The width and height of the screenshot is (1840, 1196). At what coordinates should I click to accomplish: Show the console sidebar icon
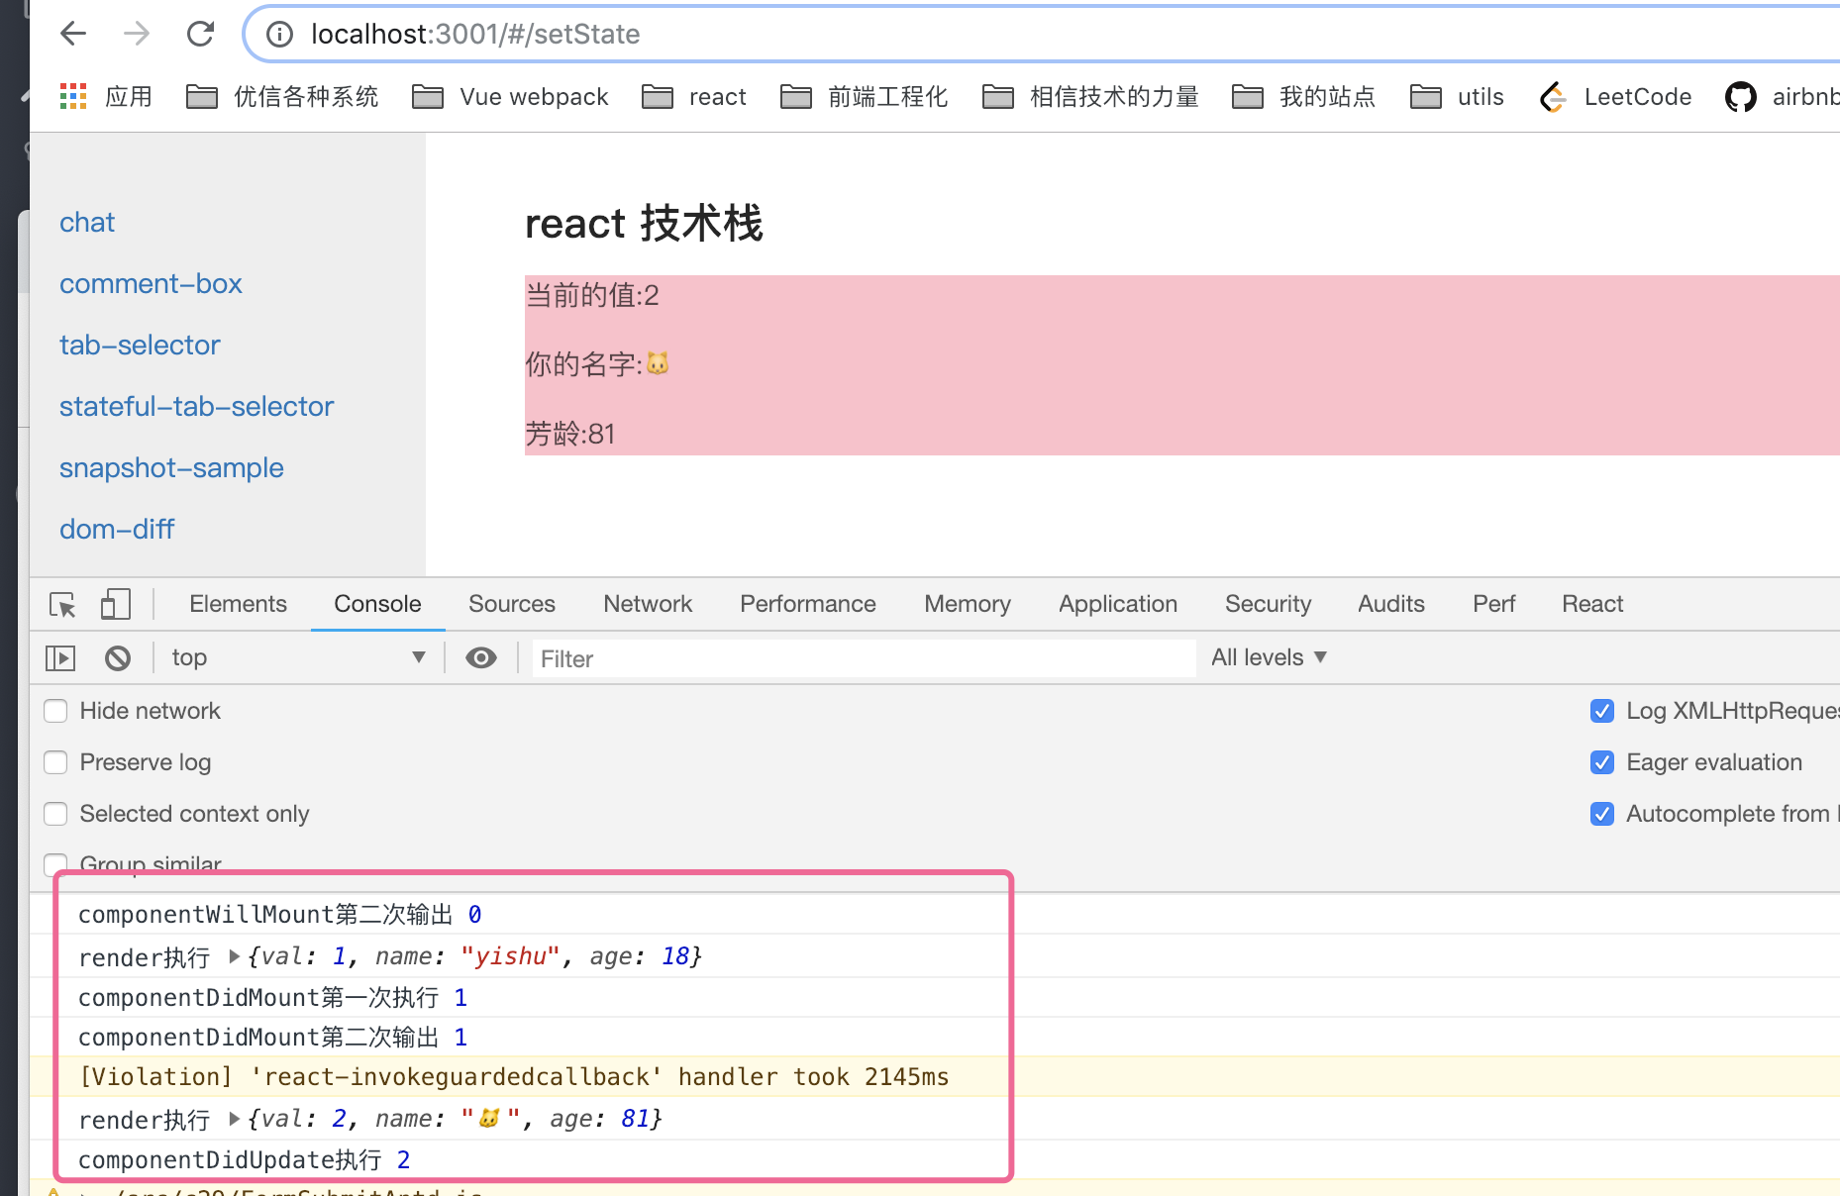point(60,657)
